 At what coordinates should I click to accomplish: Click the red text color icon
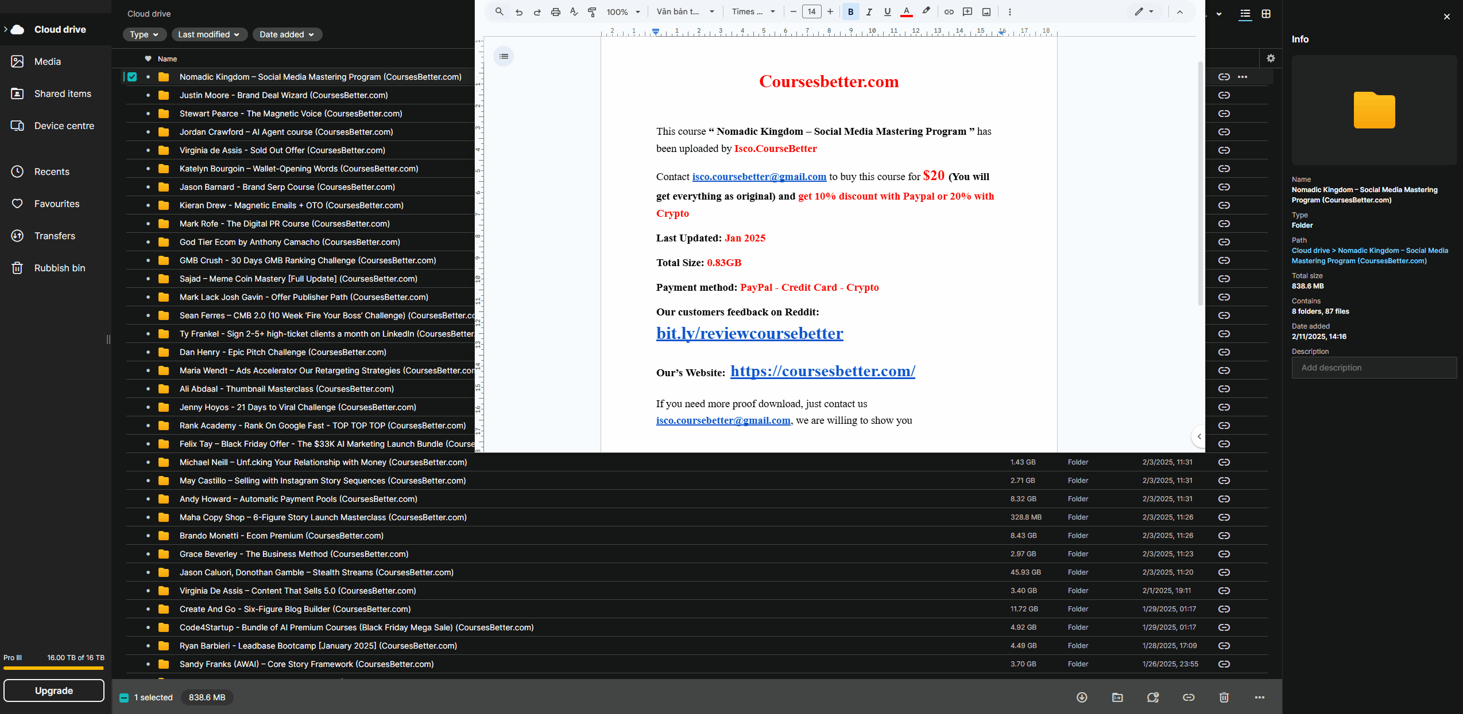click(x=906, y=12)
